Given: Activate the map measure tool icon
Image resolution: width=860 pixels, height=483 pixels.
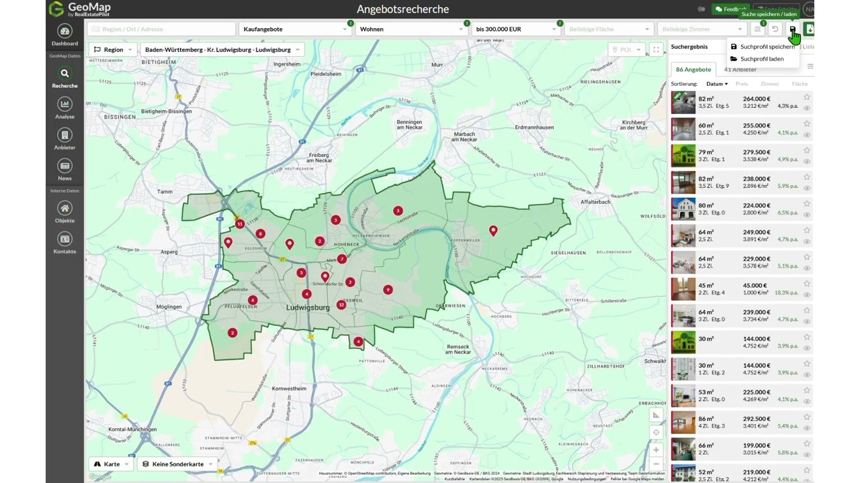Looking at the screenshot, I should tap(656, 415).
